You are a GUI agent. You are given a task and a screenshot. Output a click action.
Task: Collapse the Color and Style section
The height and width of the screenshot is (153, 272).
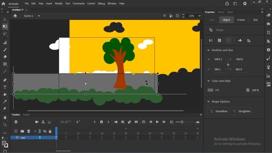208,81
